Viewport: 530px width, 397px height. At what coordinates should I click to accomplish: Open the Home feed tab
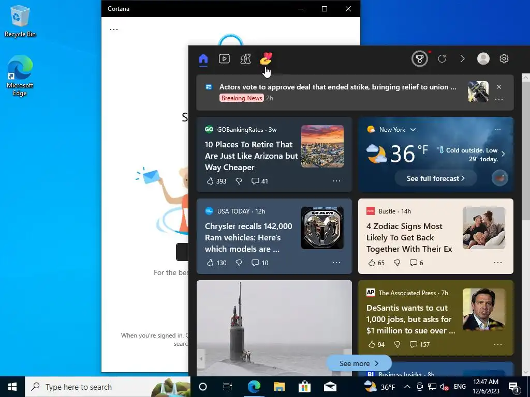coord(203,59)
